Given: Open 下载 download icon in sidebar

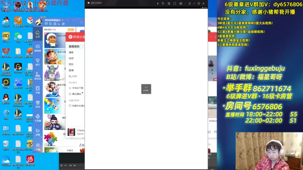Looking at the screenshot, I should [37, 147].
